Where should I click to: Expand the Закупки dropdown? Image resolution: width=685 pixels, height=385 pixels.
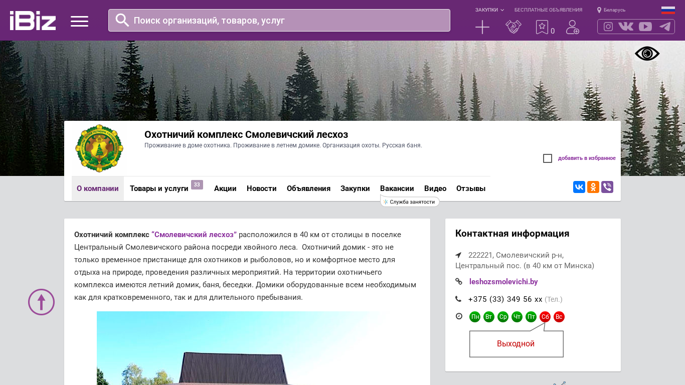(x=489, y=10)
